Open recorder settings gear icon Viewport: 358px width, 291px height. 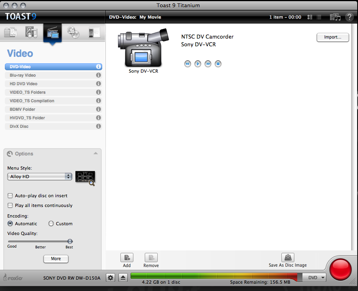pos(111,278)
